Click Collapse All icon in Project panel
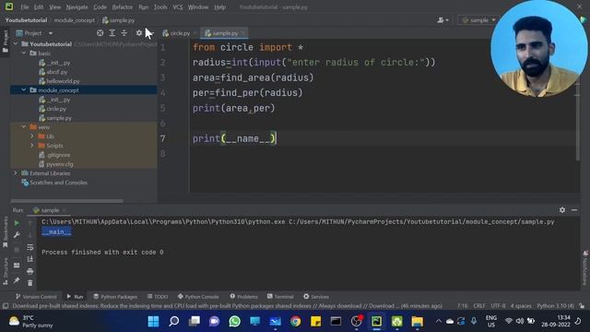Image resolution: width=590 pixels, height=332 pixels. pyautogui.click(x=124, y=33)
